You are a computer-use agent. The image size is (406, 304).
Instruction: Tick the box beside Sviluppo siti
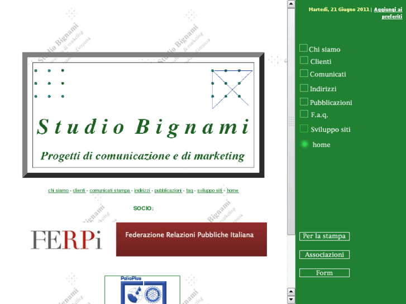[304, 129]
